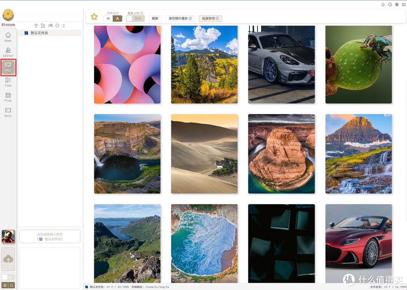Click the new folder icon
This screenshot has width=407, height=290.
coord(43,26)
